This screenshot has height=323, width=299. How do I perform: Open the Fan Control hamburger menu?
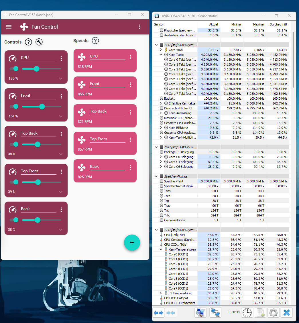[9, 27]
